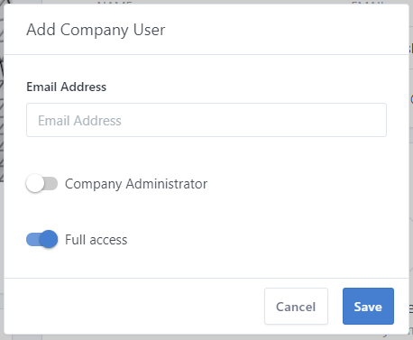Click the blue Full access switch knob
This screenshot has height=340, width=413.
click(x=49, y=239)
